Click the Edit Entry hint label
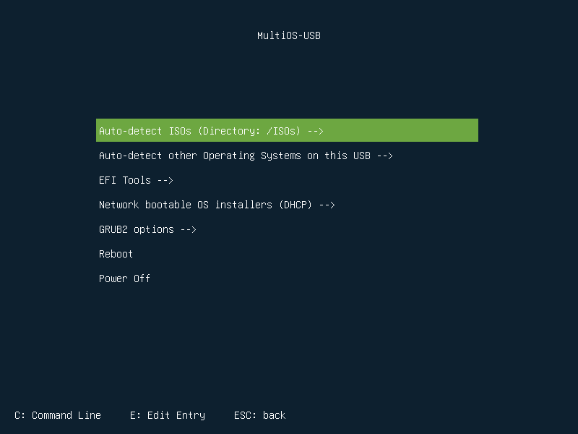 pos(167,415)
